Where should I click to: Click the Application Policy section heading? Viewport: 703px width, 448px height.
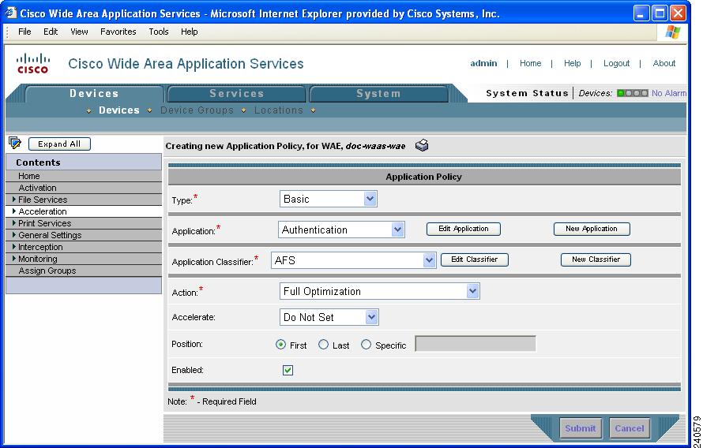[x=423, y=177]
